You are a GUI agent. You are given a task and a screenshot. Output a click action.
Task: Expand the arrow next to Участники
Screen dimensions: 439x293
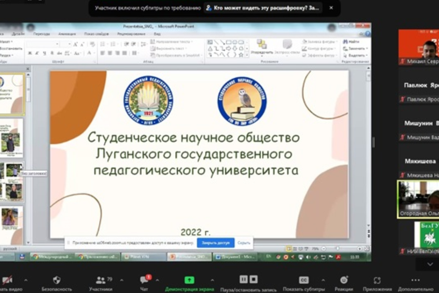(x=122, y=280)
